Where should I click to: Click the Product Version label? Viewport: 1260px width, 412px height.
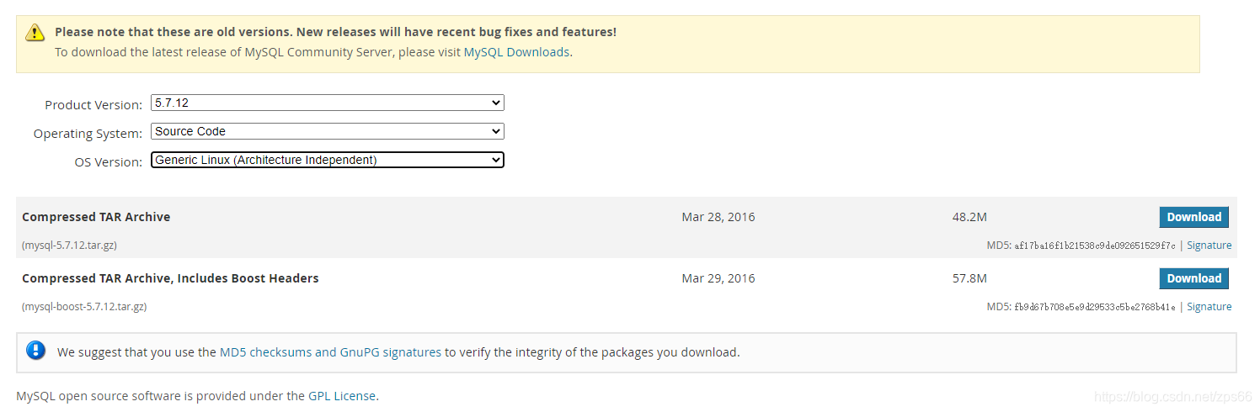[x=93, y=105]
